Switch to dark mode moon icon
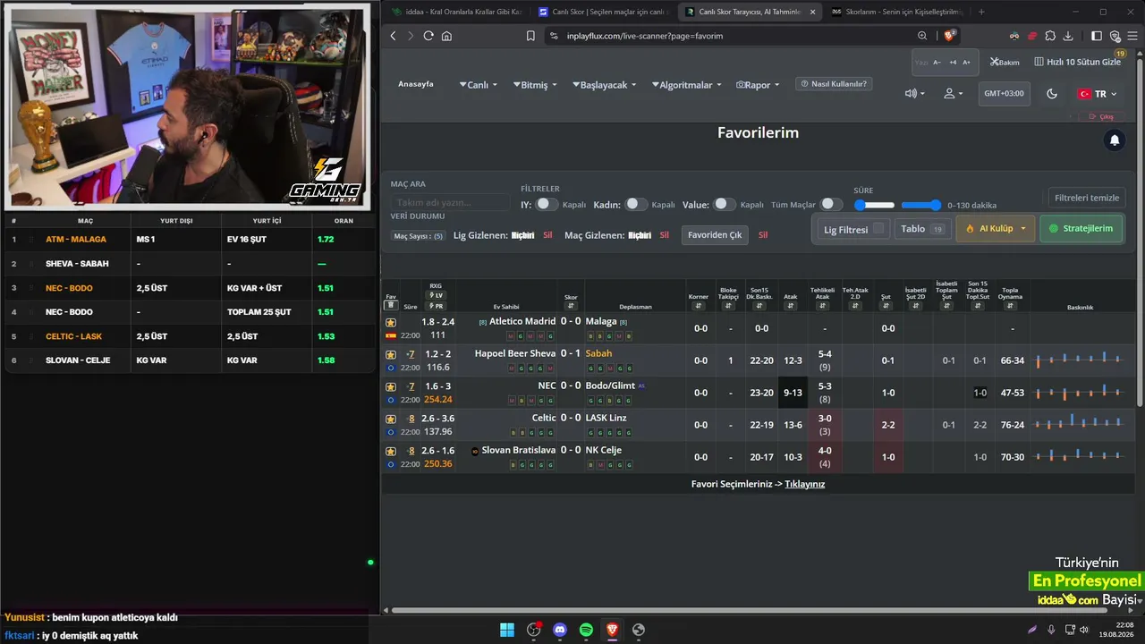Screen dimensions: 1145x644 [x=1052, y=94]
